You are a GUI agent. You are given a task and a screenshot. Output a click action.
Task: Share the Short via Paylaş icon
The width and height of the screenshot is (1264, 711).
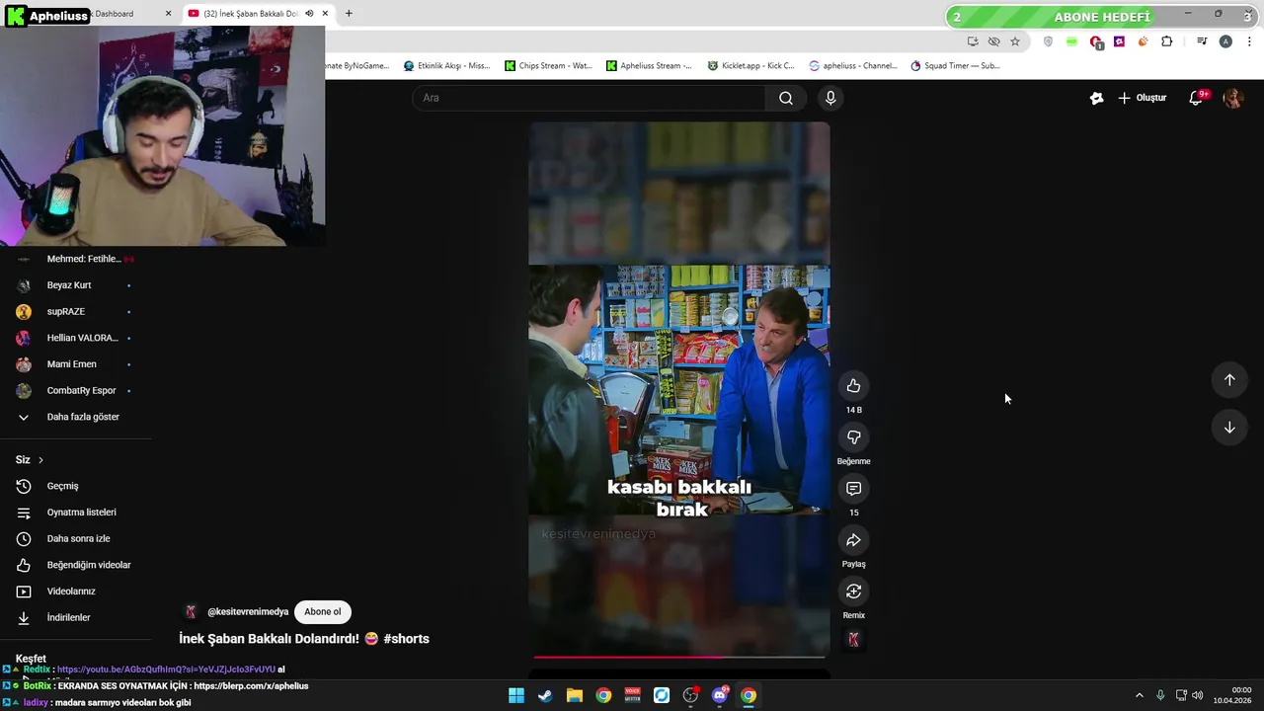point(853,540)
